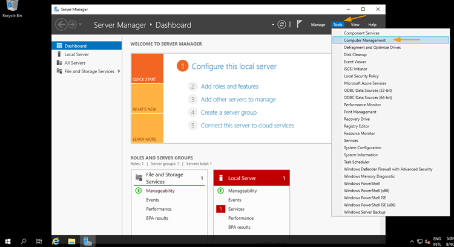Launch Performance Monitor

[x=363, y=105]
